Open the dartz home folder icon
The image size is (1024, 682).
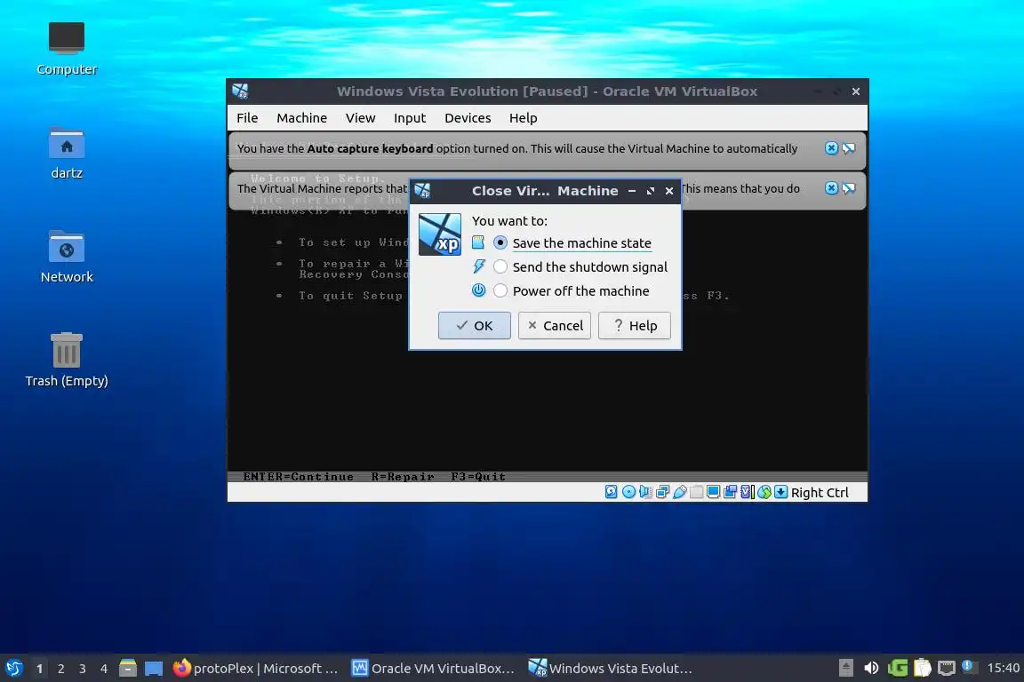pos(67,153)
